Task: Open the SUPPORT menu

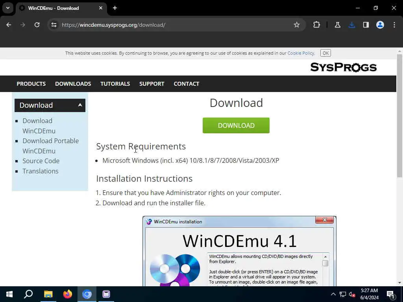Action: pos(152,84)
